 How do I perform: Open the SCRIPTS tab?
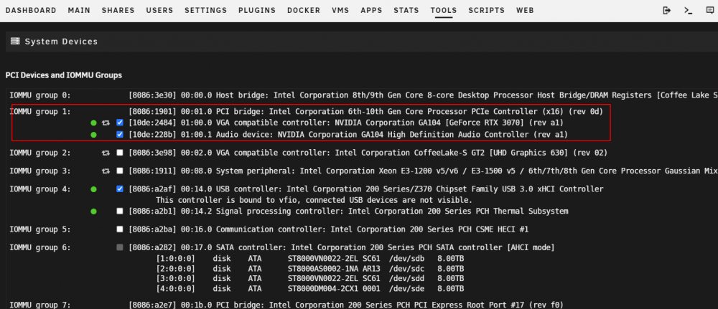[487, 10]
